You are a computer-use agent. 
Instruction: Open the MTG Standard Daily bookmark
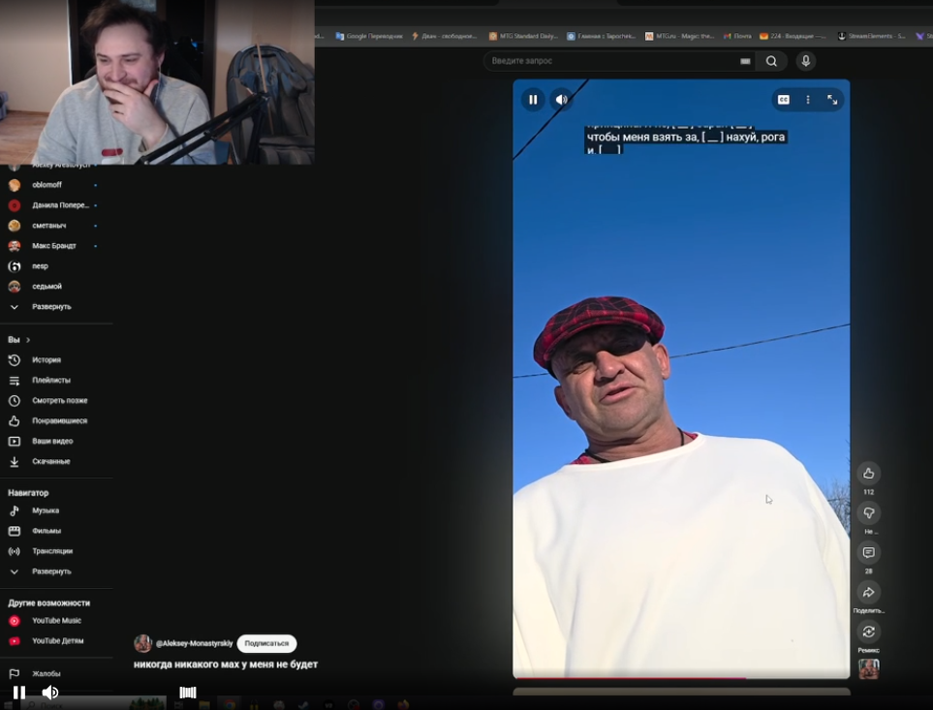click(523, 36)
